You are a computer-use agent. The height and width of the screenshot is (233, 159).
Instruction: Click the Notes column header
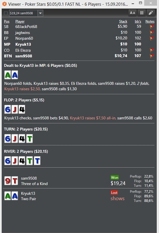click(x=150, y=21)
